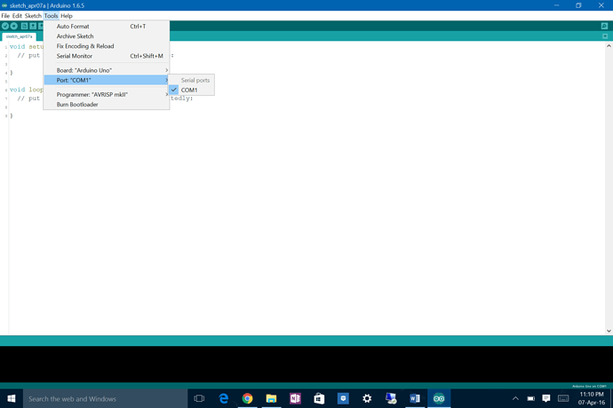This screenshot has height=408, width=613.
Task: Expand the Port: "COM1" submenu entry
Action: tap(107, 80)
